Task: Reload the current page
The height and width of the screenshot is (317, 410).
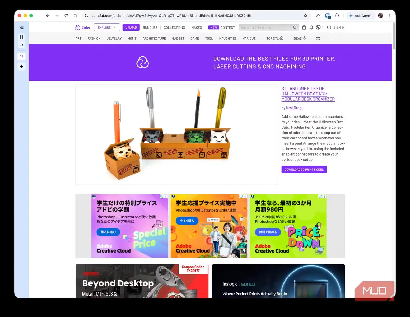Action: coord(66,16)
